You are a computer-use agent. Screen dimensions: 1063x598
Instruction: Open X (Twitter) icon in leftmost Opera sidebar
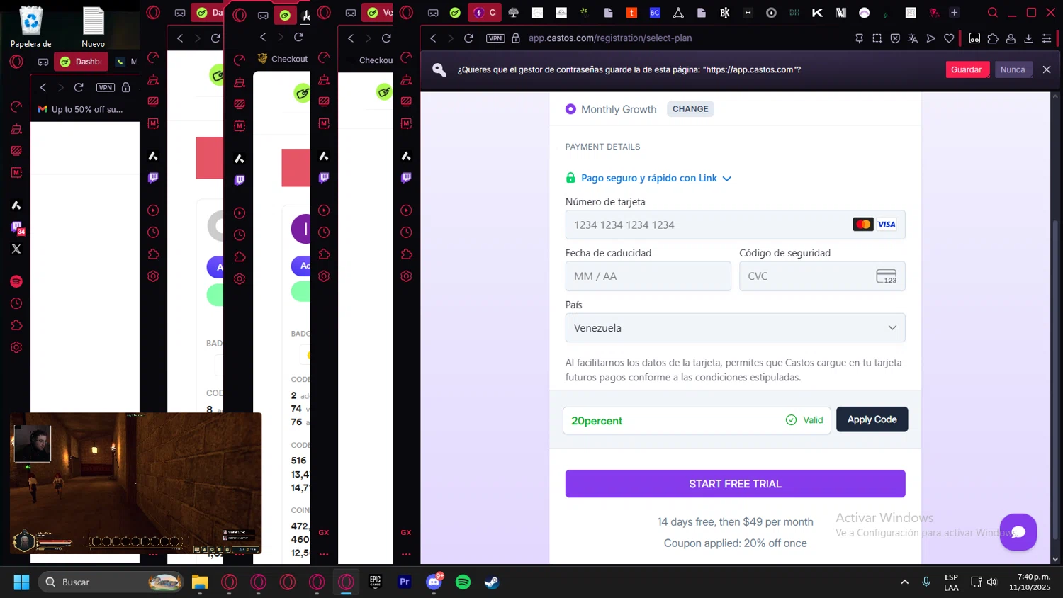tap(16, 249)
